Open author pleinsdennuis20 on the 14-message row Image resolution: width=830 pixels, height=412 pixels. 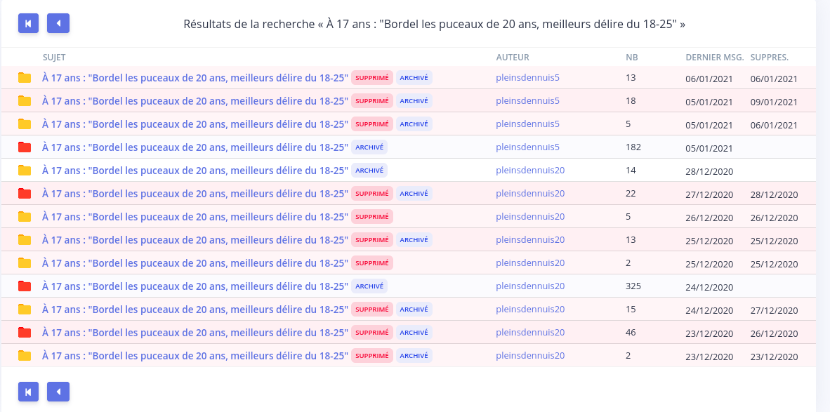(x=530, y=171)
